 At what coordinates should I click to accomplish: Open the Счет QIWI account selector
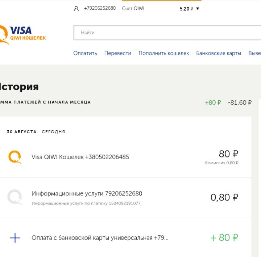click(x=133, y=8)
